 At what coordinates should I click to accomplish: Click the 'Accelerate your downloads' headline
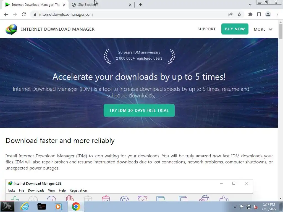[x=139, y=77]
